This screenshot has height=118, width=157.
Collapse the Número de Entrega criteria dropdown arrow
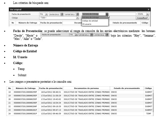pos(107,14)
